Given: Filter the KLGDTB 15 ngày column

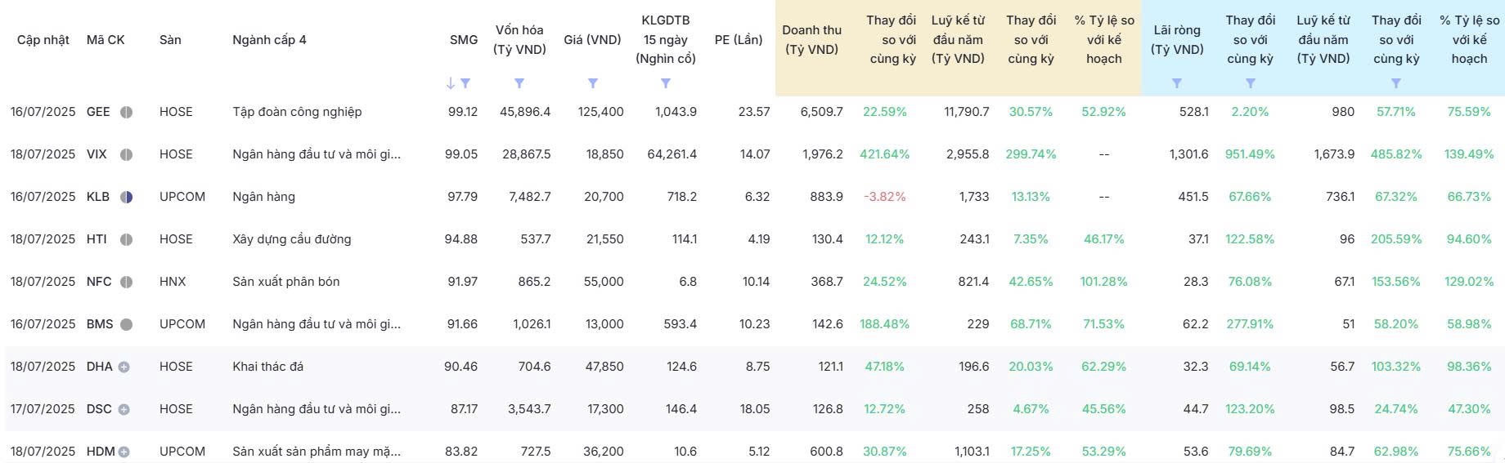Looking at the screenshot, I should pos(666,83).
